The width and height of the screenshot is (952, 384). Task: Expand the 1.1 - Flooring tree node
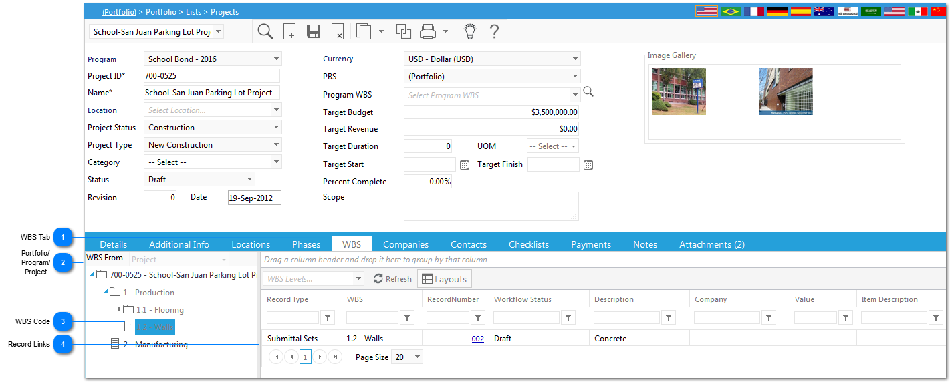coord(120,309)
